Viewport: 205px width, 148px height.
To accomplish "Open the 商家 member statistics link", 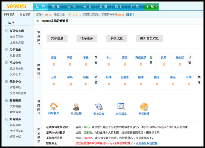I will point(125,58).
